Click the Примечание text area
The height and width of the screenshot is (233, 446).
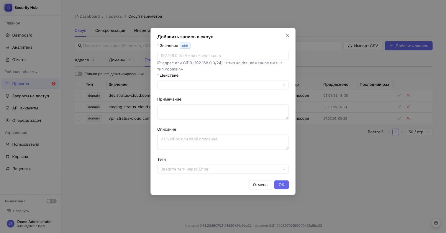[x=223, y=112]
